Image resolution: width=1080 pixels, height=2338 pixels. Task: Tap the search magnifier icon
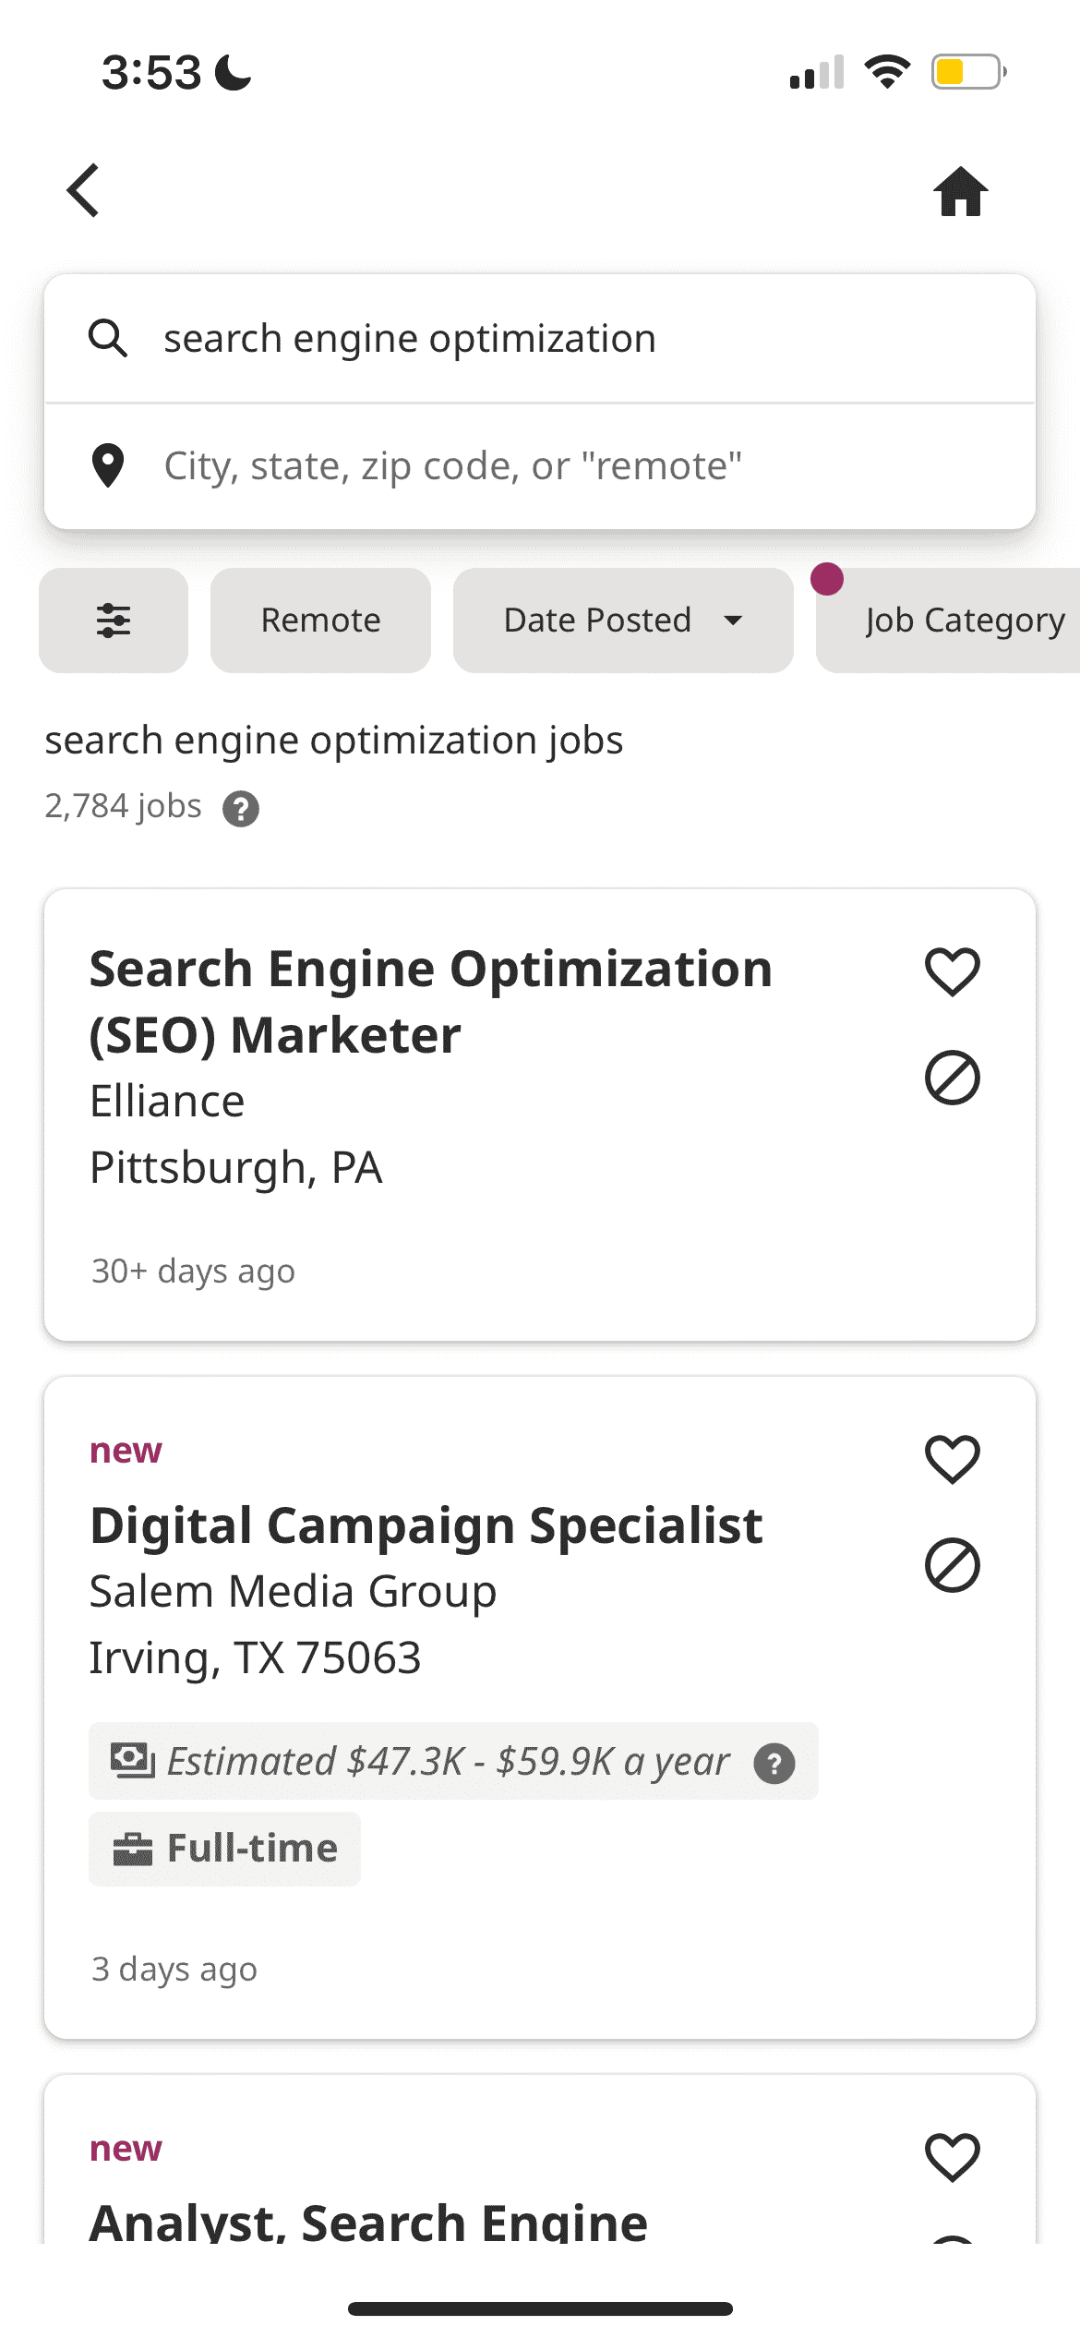(108, 339)
